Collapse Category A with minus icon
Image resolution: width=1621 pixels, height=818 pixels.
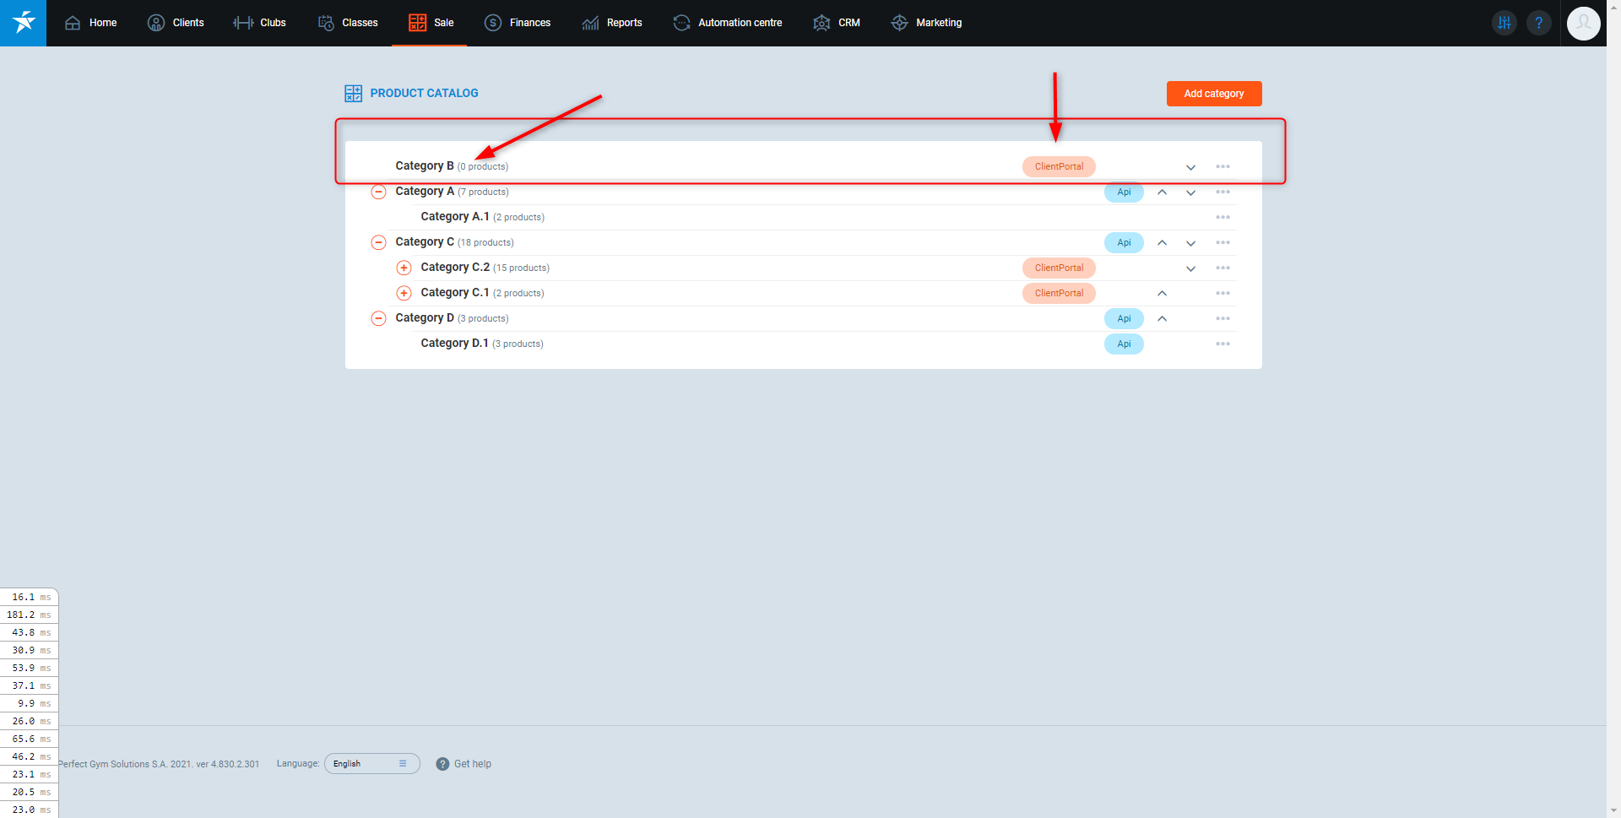point(379,192)
